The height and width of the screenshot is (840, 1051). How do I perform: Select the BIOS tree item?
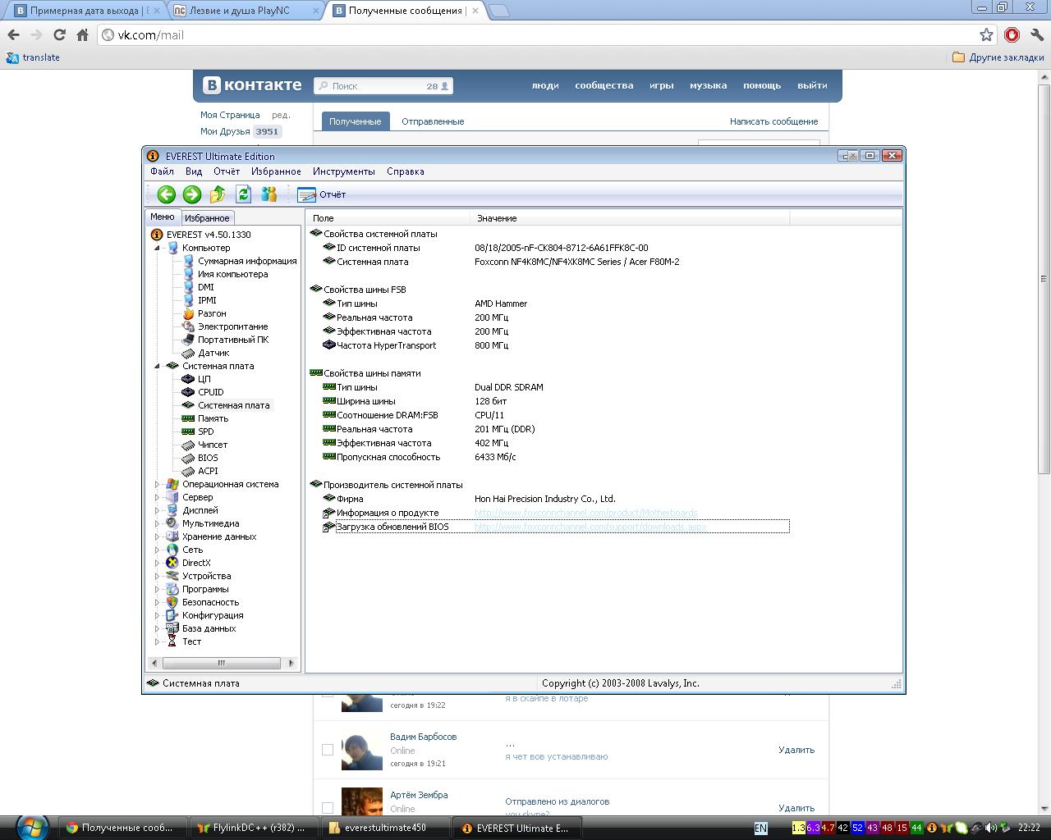pos(208,458)
